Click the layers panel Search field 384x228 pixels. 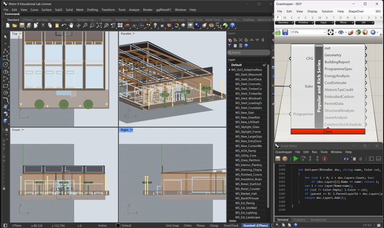click(x=248, y=52)
